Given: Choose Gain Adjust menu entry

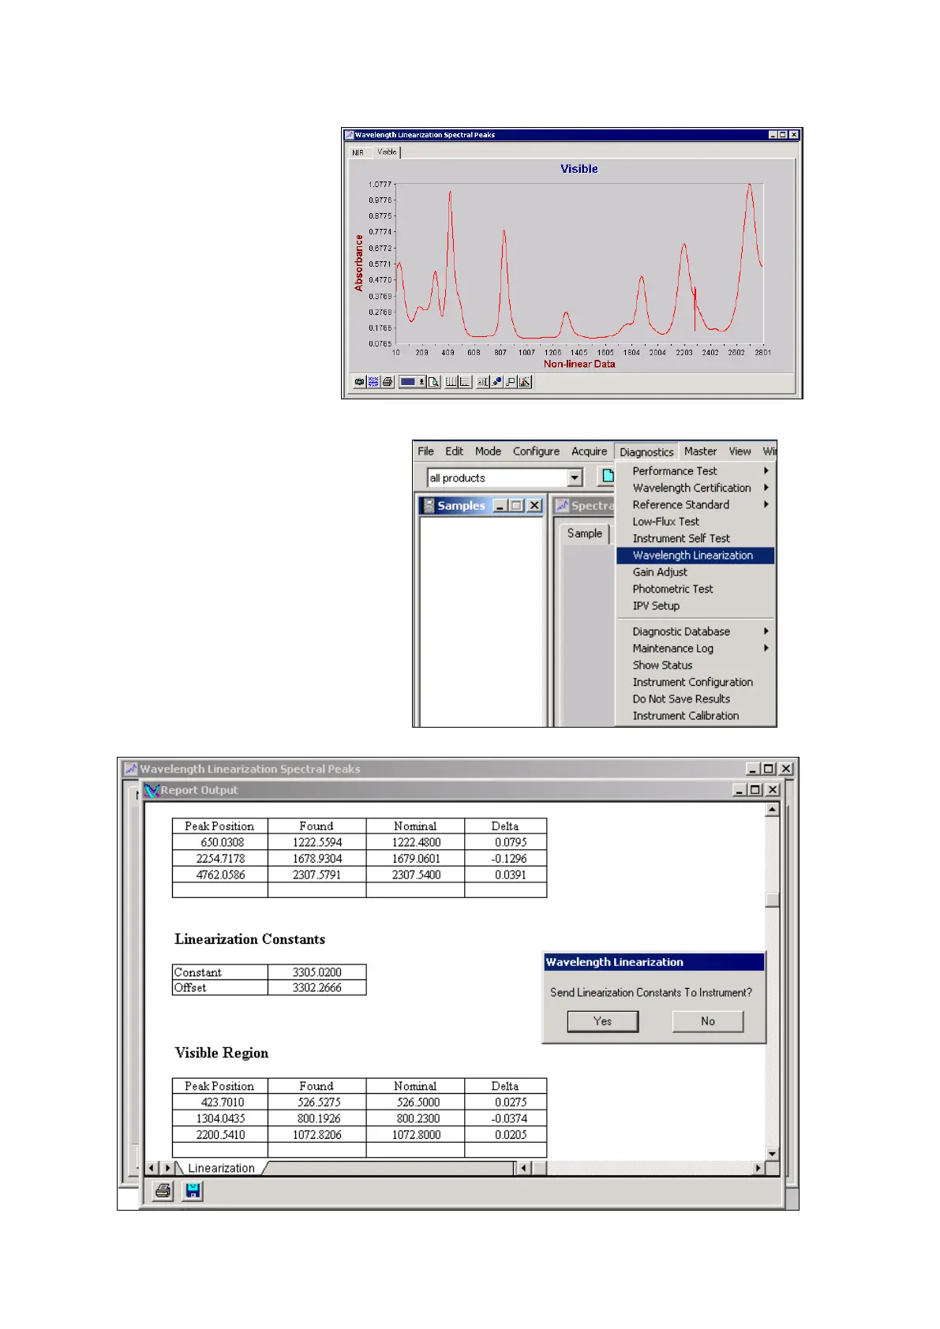Looking at the screenshot, I should point(695,572).
